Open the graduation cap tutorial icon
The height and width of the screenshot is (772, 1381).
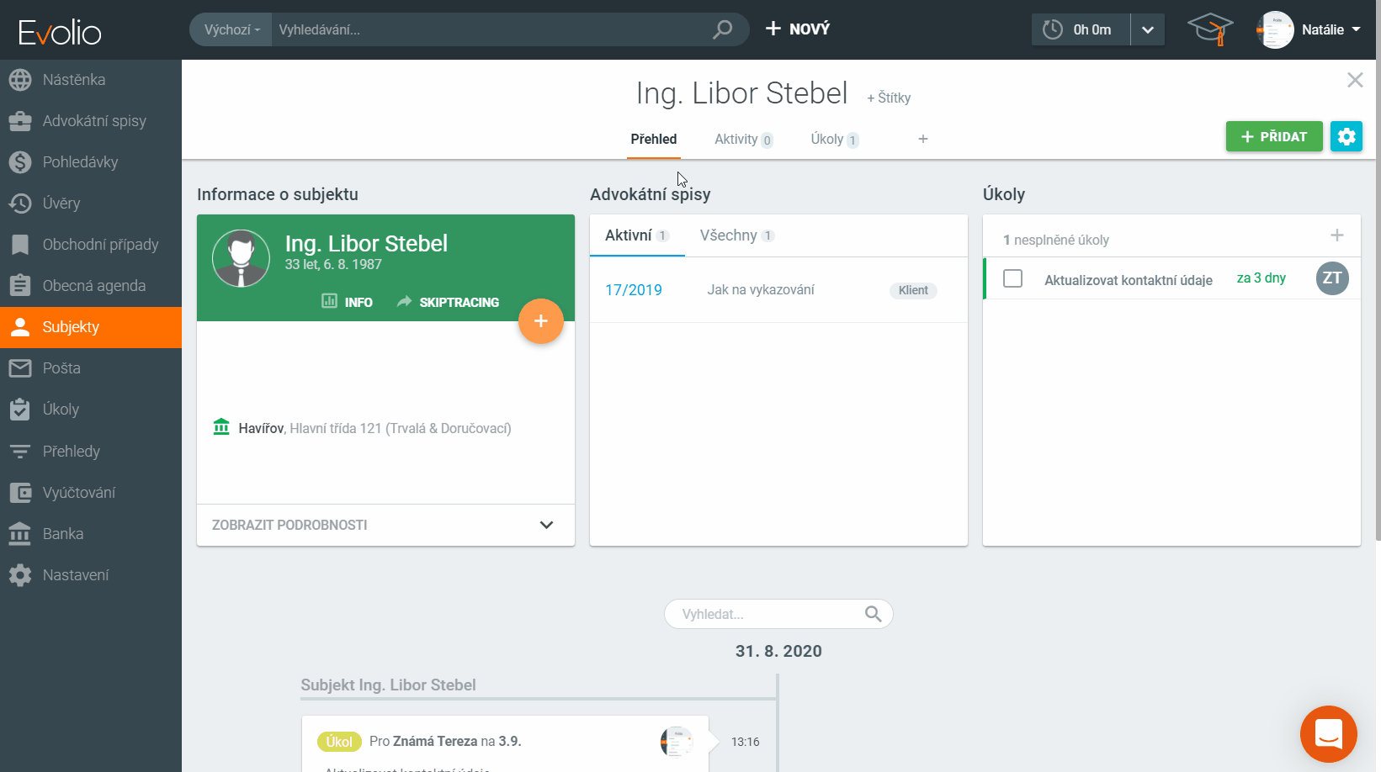coord(1209,29)
